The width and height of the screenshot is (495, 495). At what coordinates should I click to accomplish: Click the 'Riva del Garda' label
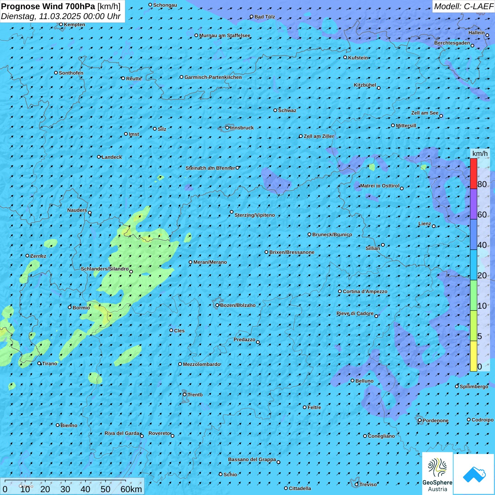click(x=122, y=433)
